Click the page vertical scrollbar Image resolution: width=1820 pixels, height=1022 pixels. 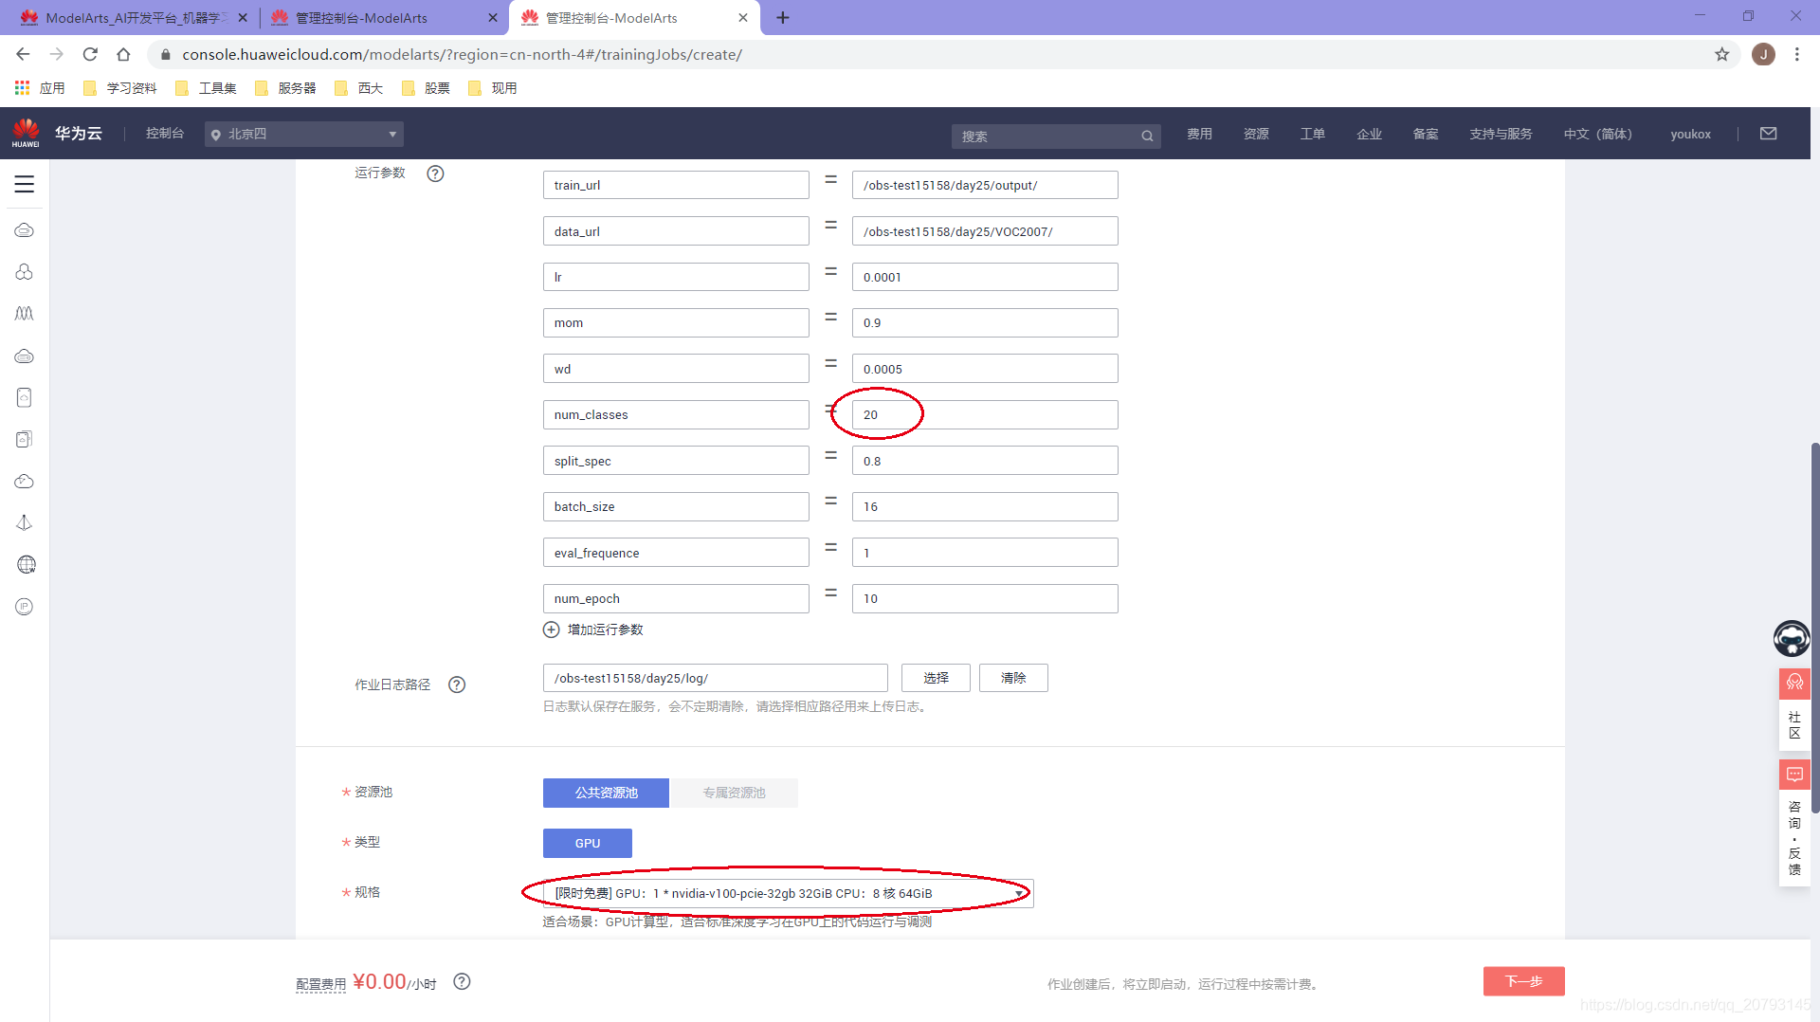pos(1814,626)
